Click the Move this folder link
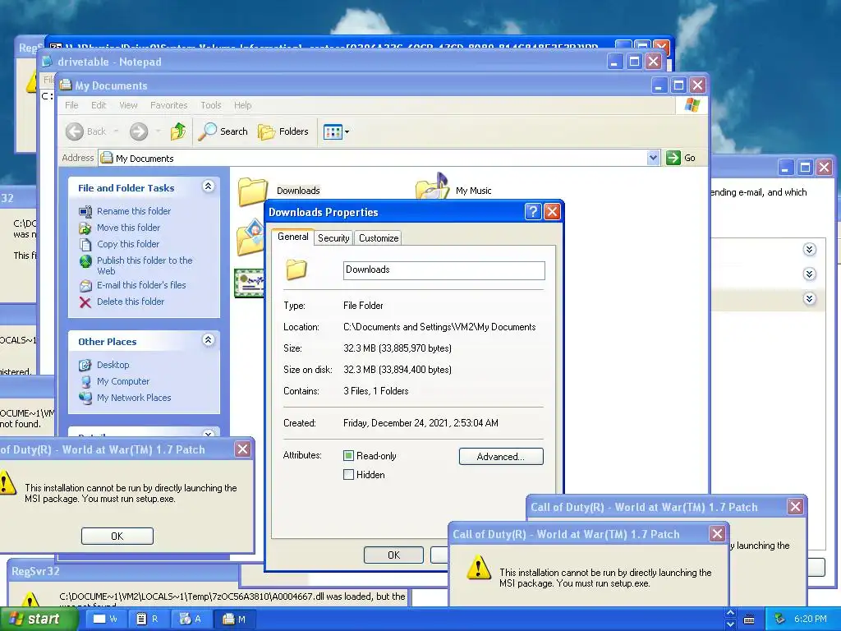 [x=128, y=228]
